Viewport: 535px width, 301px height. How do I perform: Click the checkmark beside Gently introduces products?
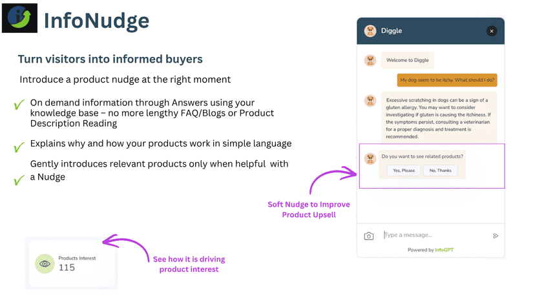tap(19, 180)
